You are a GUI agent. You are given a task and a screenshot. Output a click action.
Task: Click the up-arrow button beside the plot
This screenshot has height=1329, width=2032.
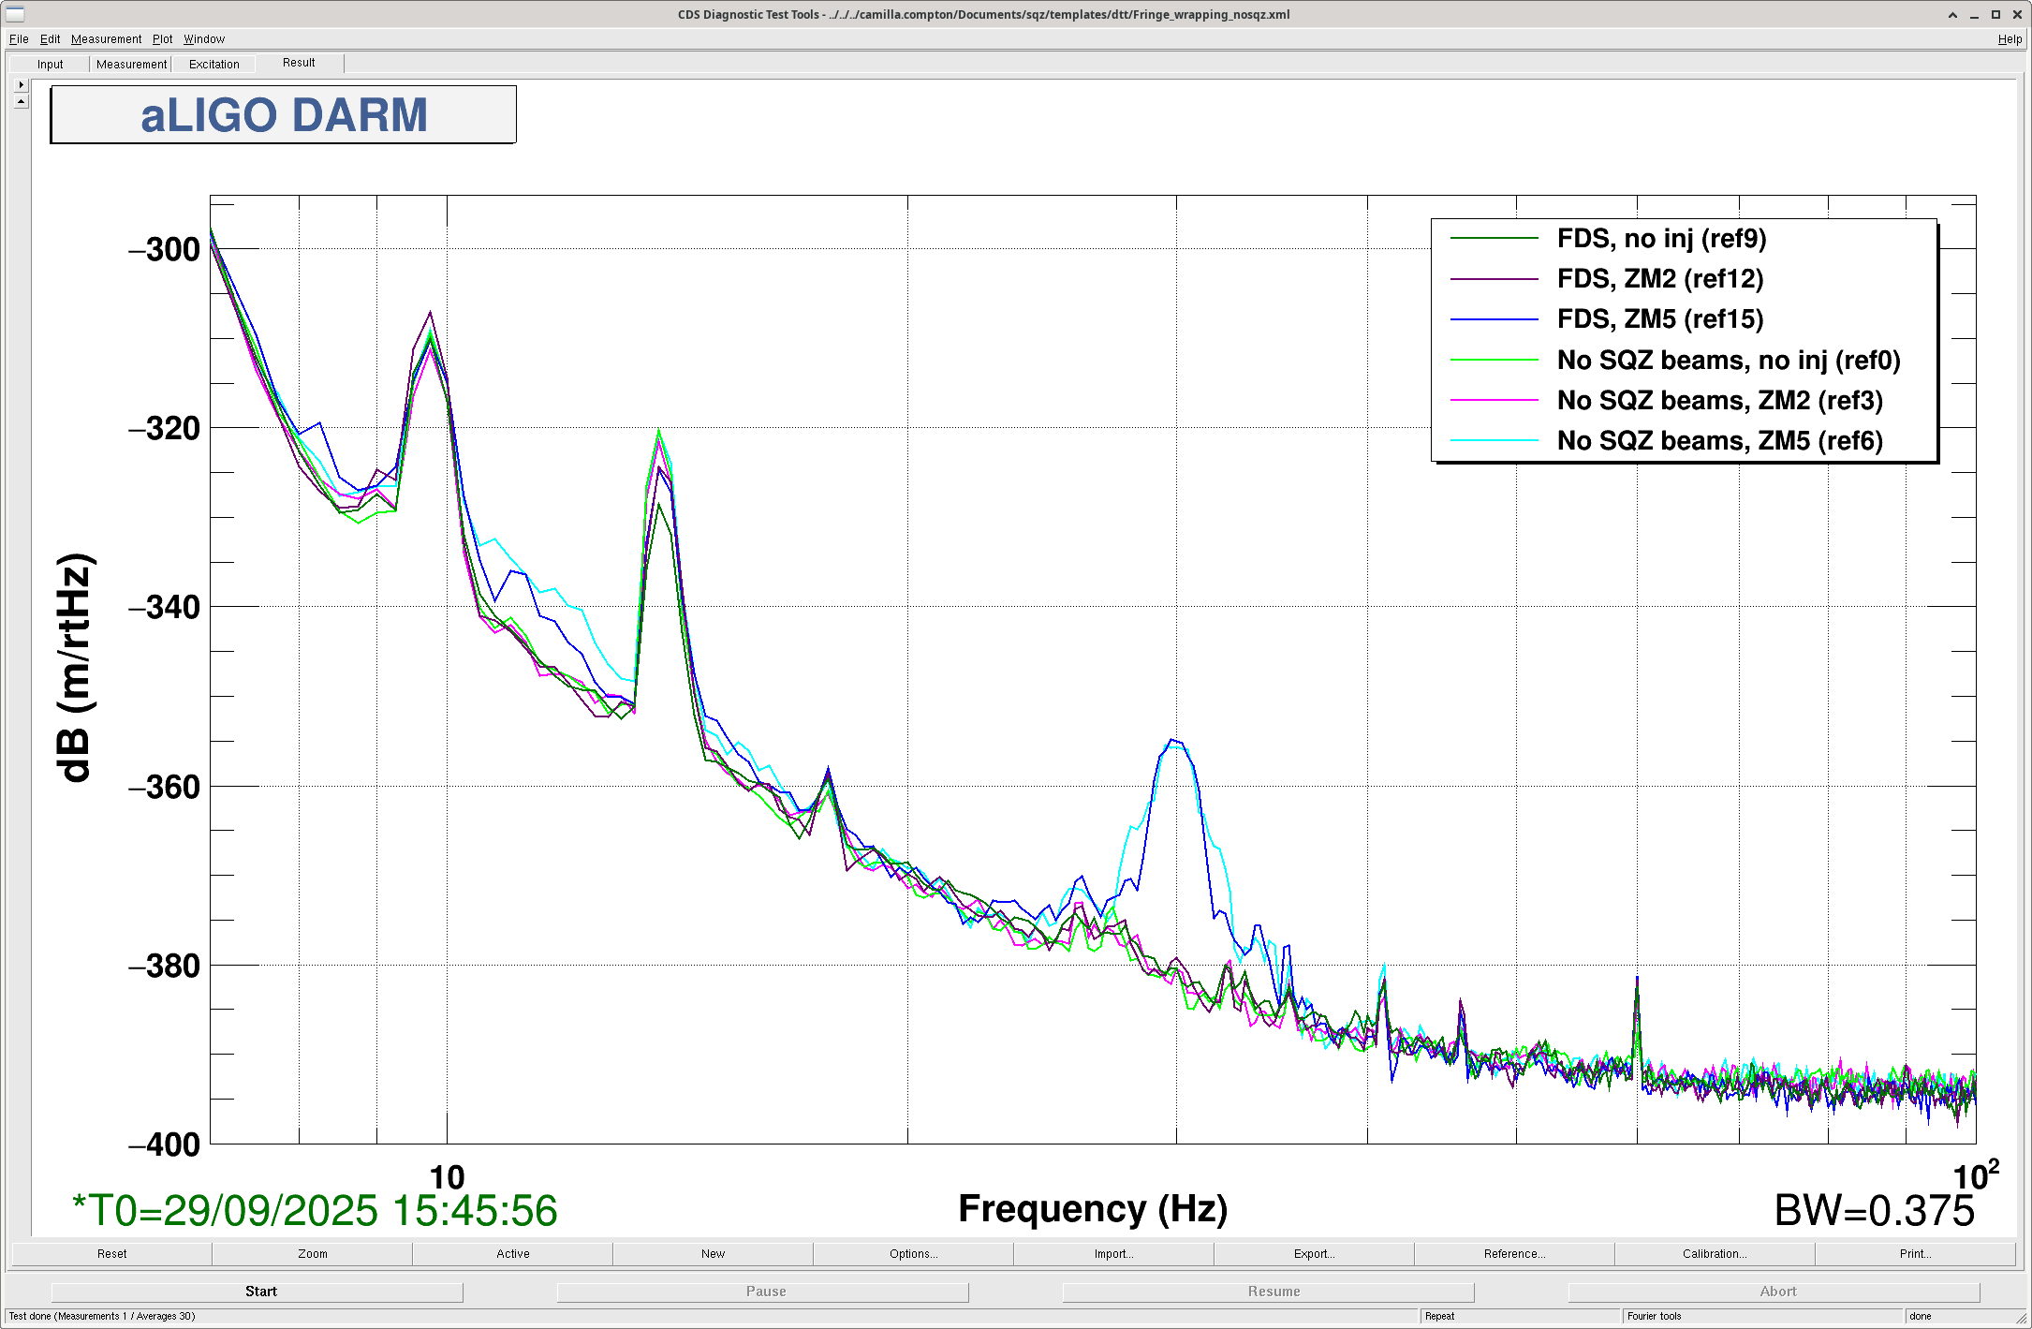click(x=21, y=100)
